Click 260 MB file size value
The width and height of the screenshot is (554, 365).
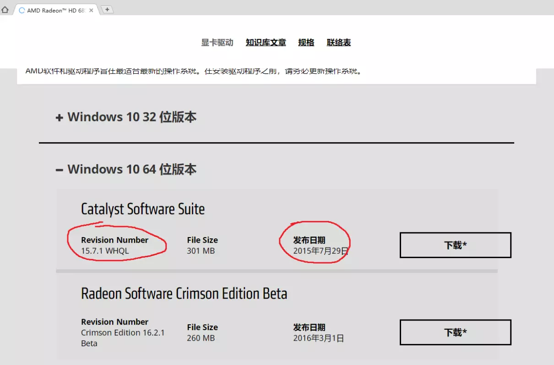(x=201, y=338)
